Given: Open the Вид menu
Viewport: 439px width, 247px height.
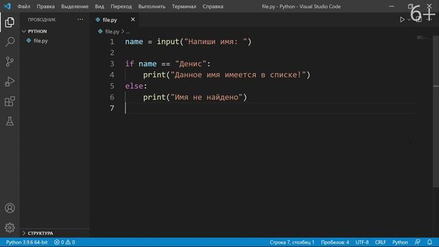Looking at the screenshot, I should (99, 6).
